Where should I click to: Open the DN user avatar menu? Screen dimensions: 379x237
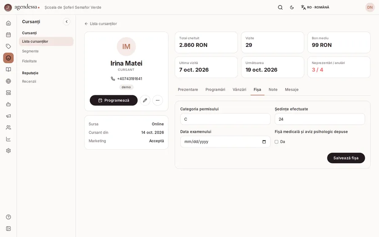[370, 7]
